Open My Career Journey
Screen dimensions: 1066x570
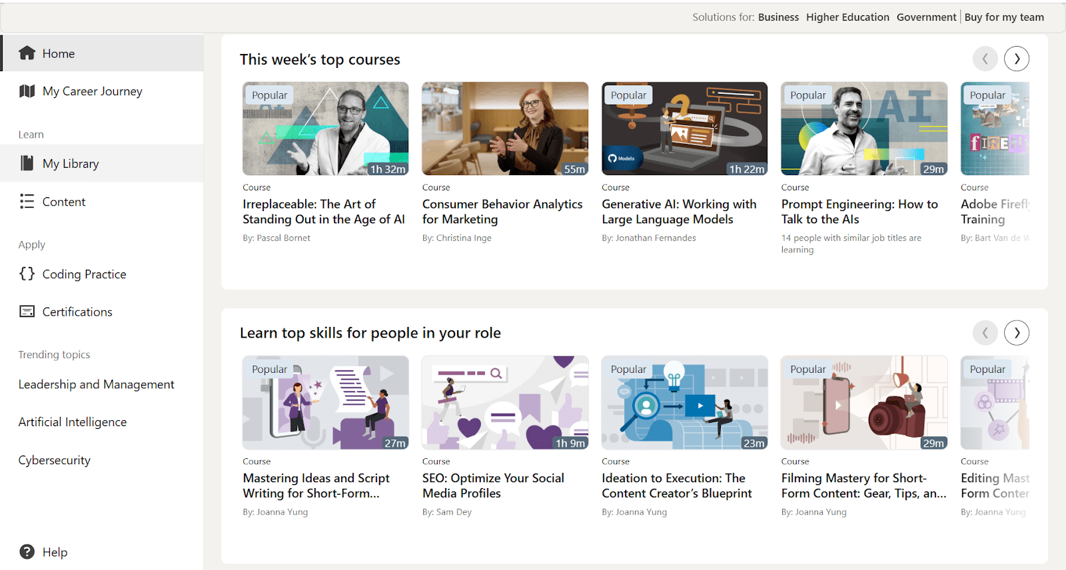click(x=102, y=91)
